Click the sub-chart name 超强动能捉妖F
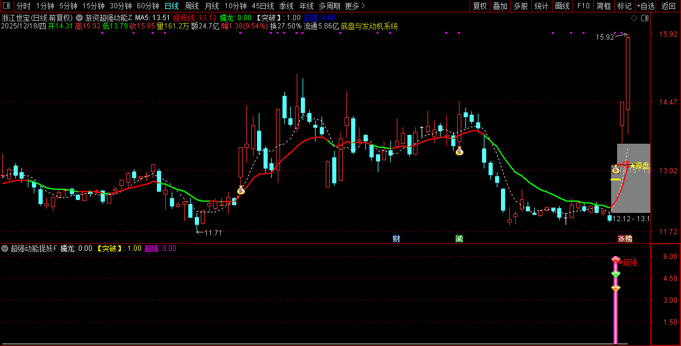Viewport: 681px width, 346px height. coord(34,248)
